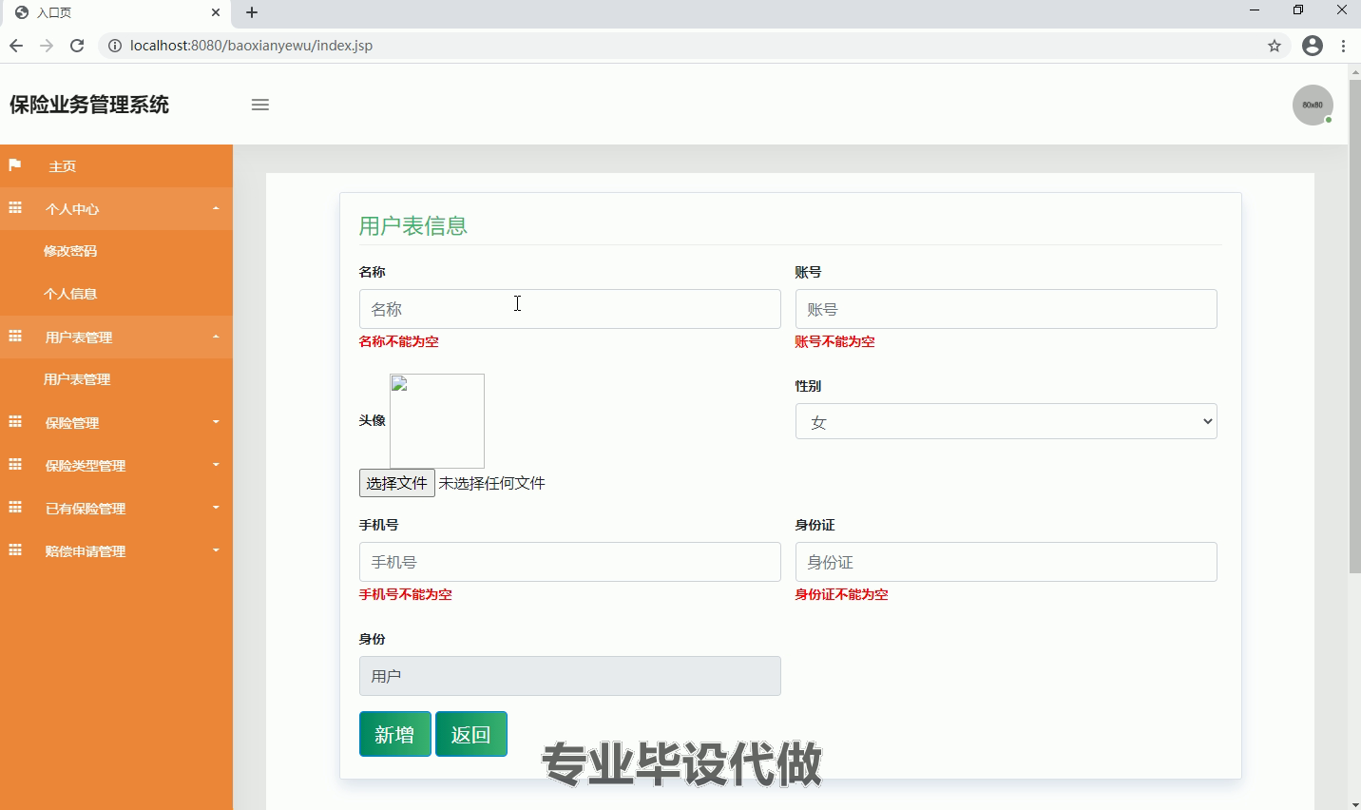
Task: Click the 返回 button
Action: (x=470, y=734)
